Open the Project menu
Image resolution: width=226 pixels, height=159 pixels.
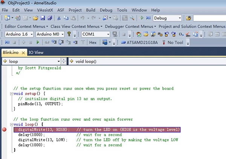click(x=75, y=10)
